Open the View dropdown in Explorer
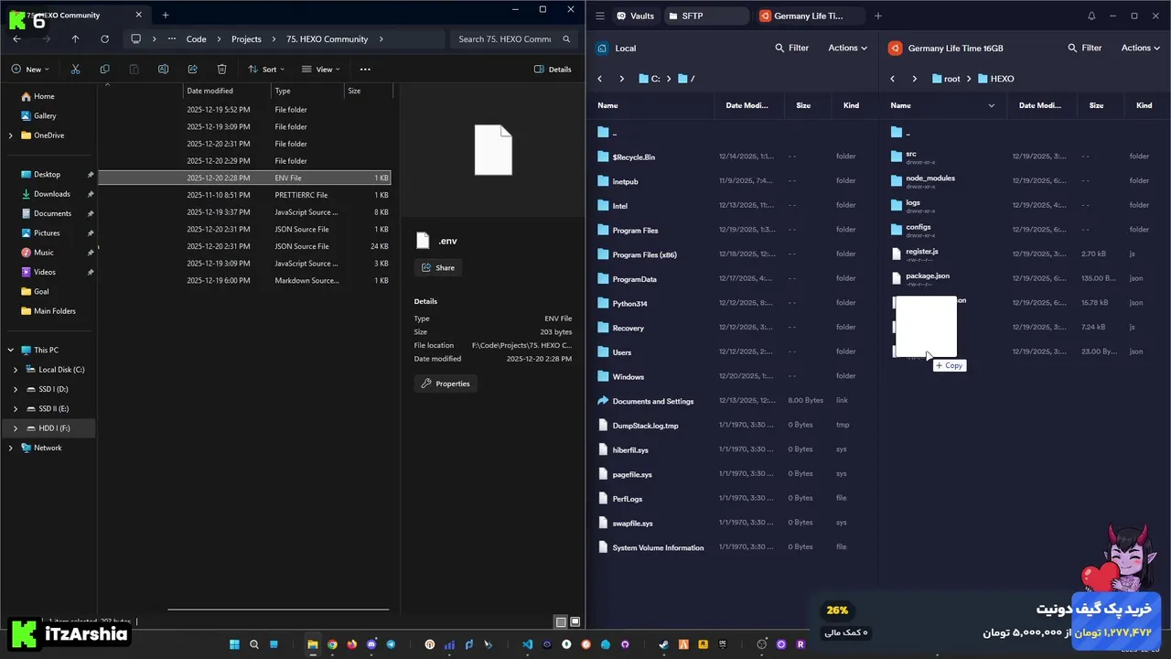The image size is (1171, 659). [320, 69]
